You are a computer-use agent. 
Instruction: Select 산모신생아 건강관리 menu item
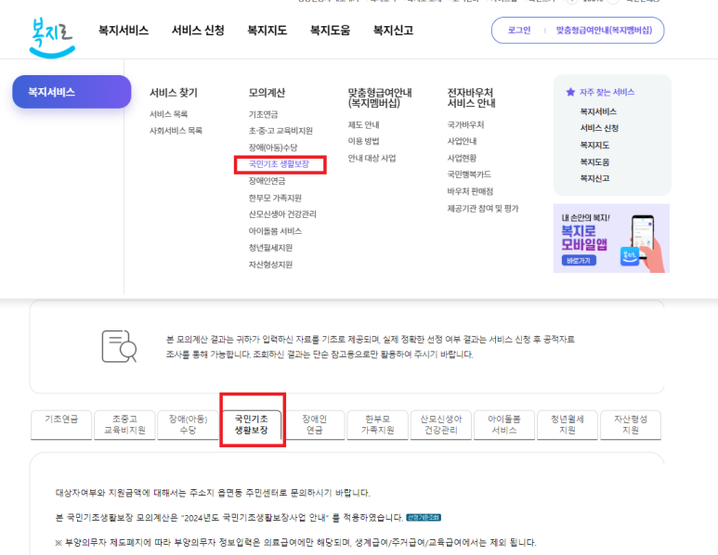(x=282, y=214)
